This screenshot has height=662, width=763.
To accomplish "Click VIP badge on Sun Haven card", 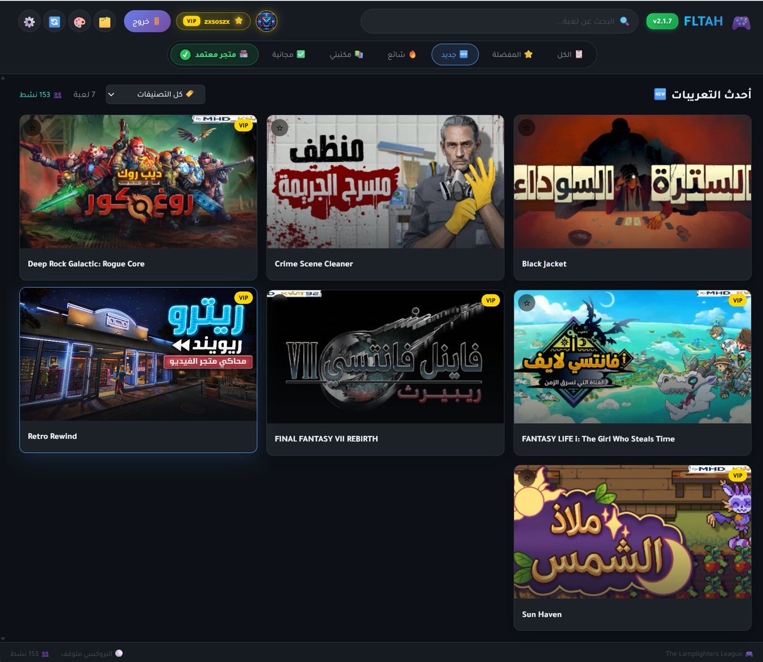I will tap(738, 475).
